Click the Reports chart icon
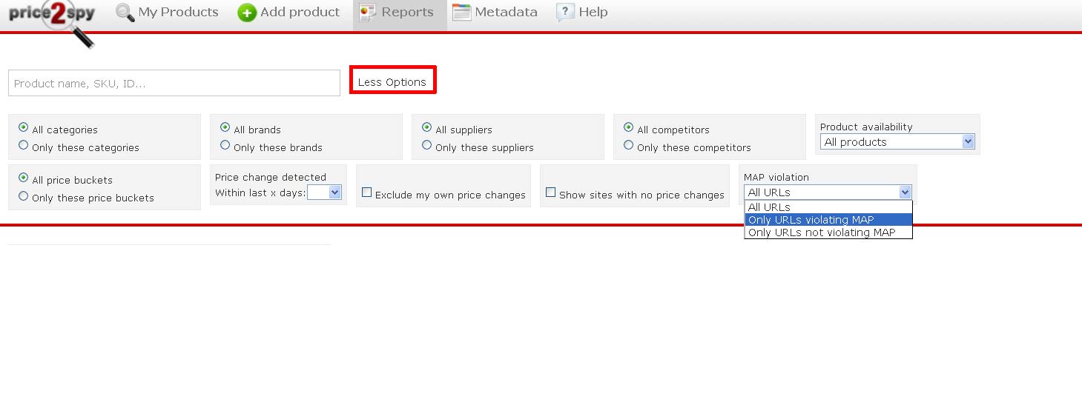Screen dimensions: 1082x402 [x=368, y=13]
